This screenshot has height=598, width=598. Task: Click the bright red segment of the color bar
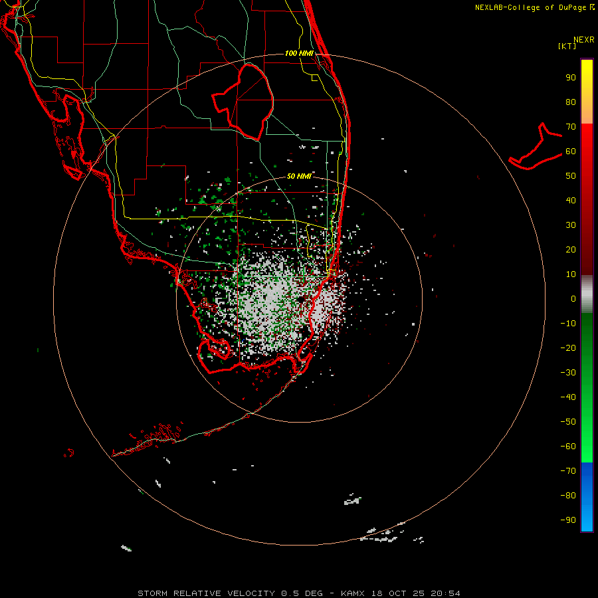click(x=587, y=153)
